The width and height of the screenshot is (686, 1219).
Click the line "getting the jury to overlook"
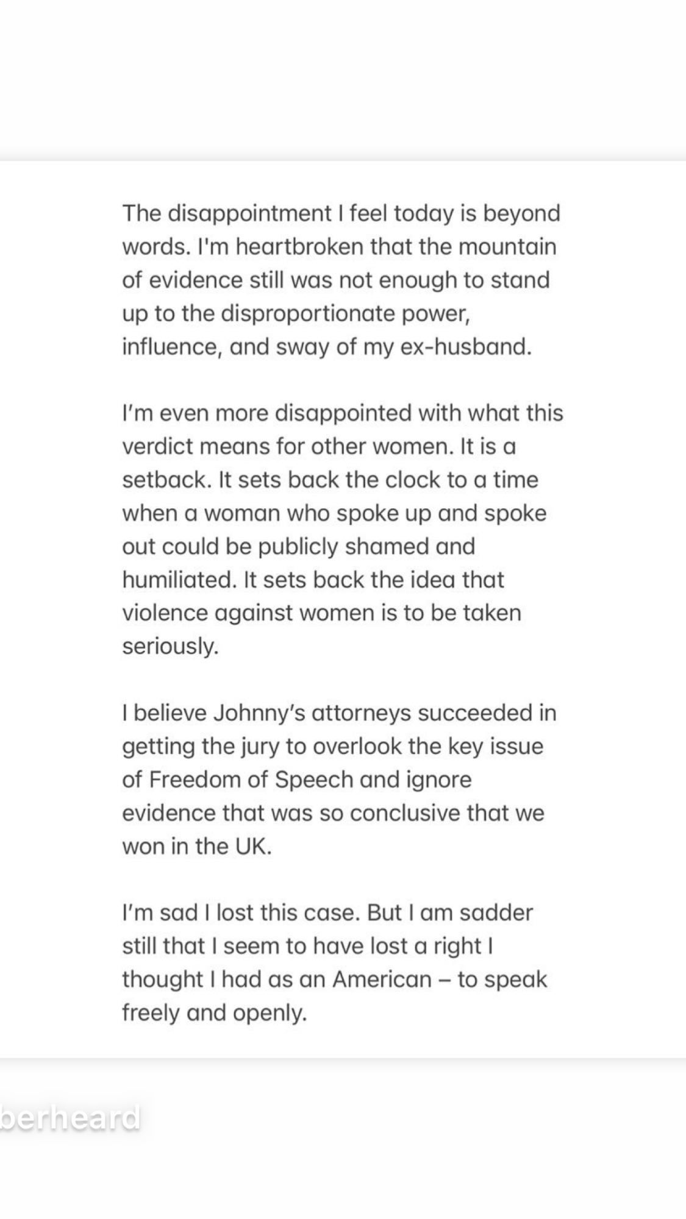coord(332,746)
